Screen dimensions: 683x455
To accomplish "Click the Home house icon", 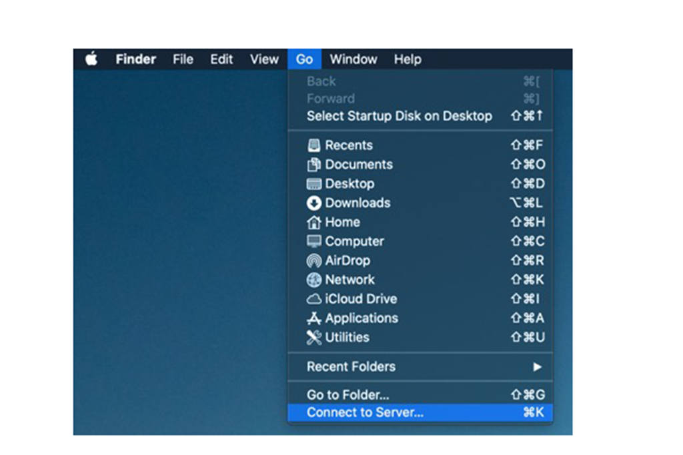I will [x=313, y=222].
